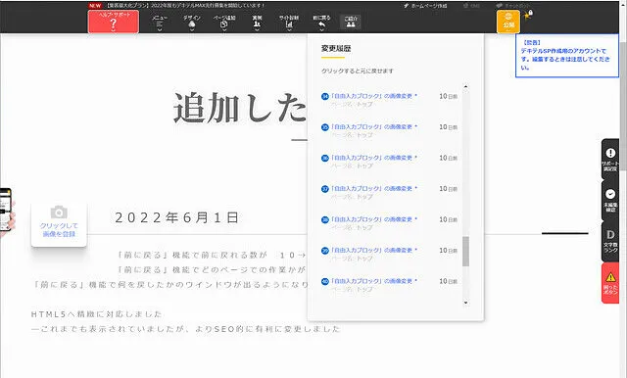
Task: Open the デザイン toolbar item
Action: pyautogui.click(x=192, y=22)
